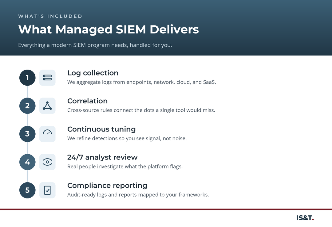
Task: Click the eye icon for analyst review
Action: click(47, 162)
